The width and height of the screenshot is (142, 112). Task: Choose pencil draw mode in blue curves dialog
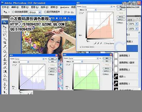(x=16, y=65)
